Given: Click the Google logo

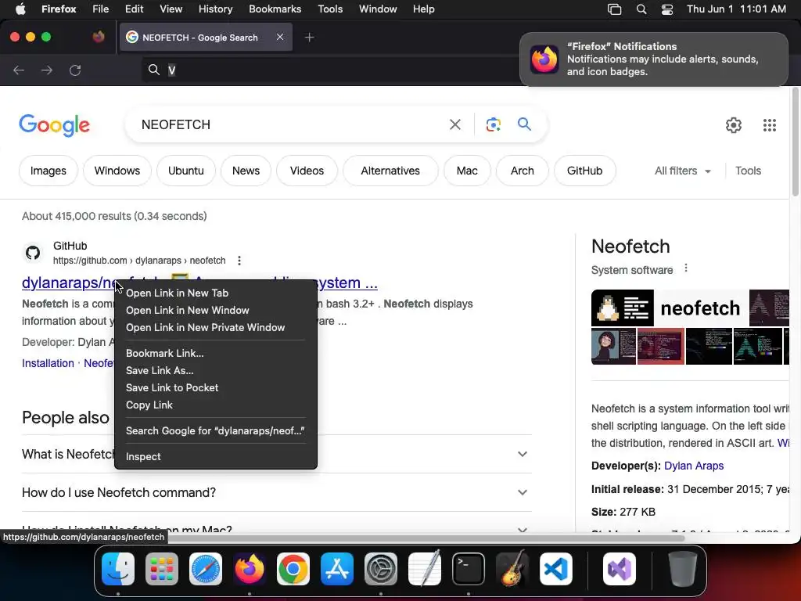Looking at the screenshot, I should [54, 125].
